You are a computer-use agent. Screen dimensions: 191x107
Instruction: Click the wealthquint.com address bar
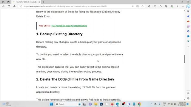point(65,6)
